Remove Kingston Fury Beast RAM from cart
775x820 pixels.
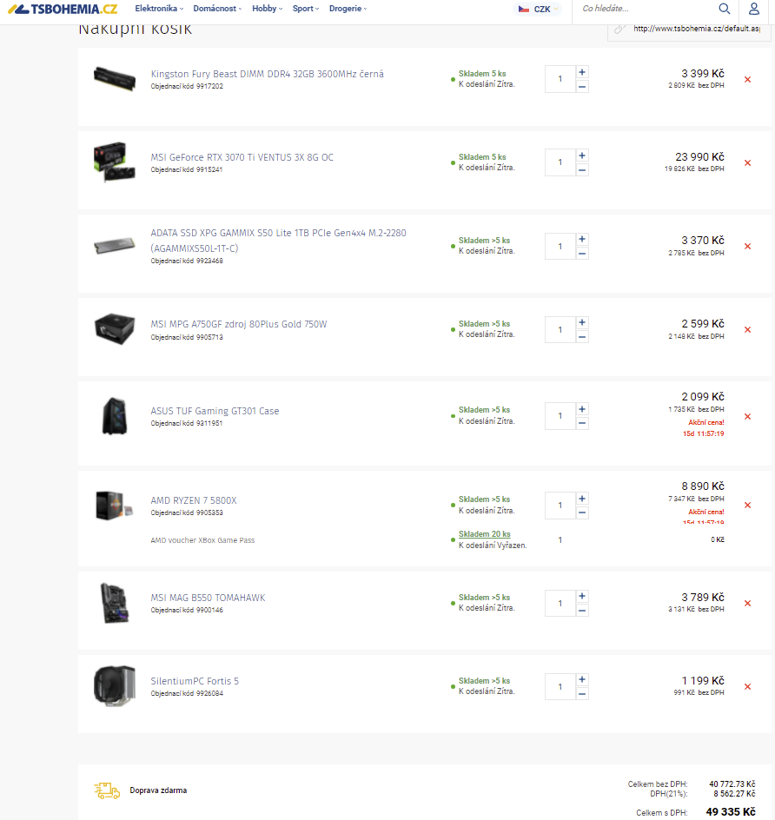click(x=747, y=79)
